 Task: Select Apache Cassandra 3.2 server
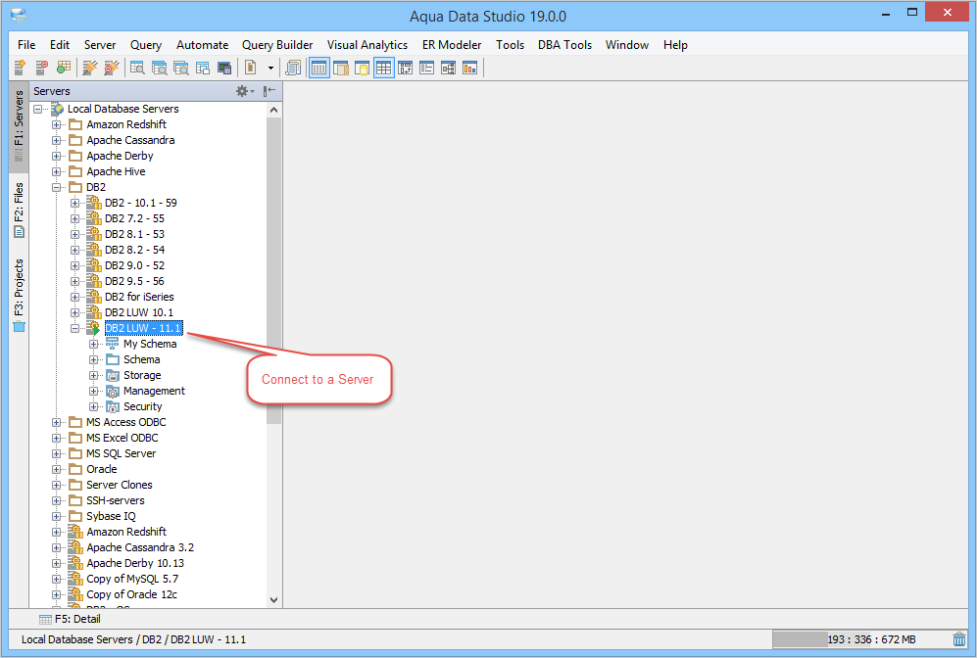140,547
